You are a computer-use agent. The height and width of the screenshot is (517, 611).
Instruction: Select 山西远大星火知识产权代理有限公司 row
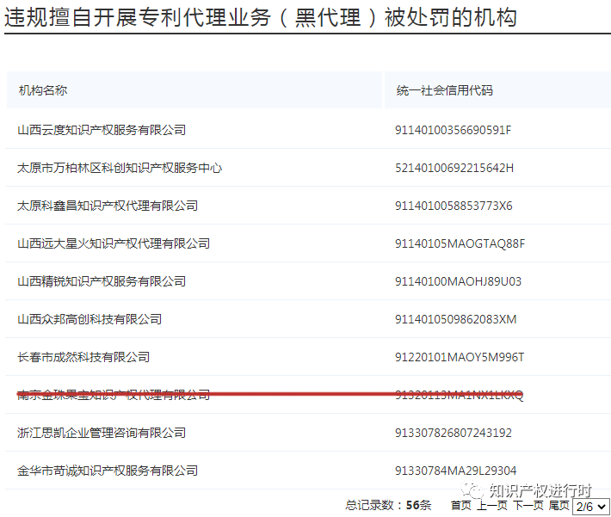tap(114, 243)
